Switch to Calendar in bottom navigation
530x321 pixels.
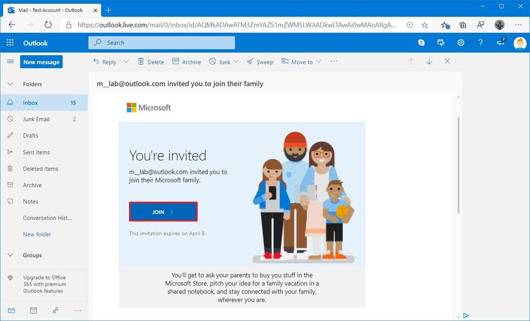click(33, 310)
